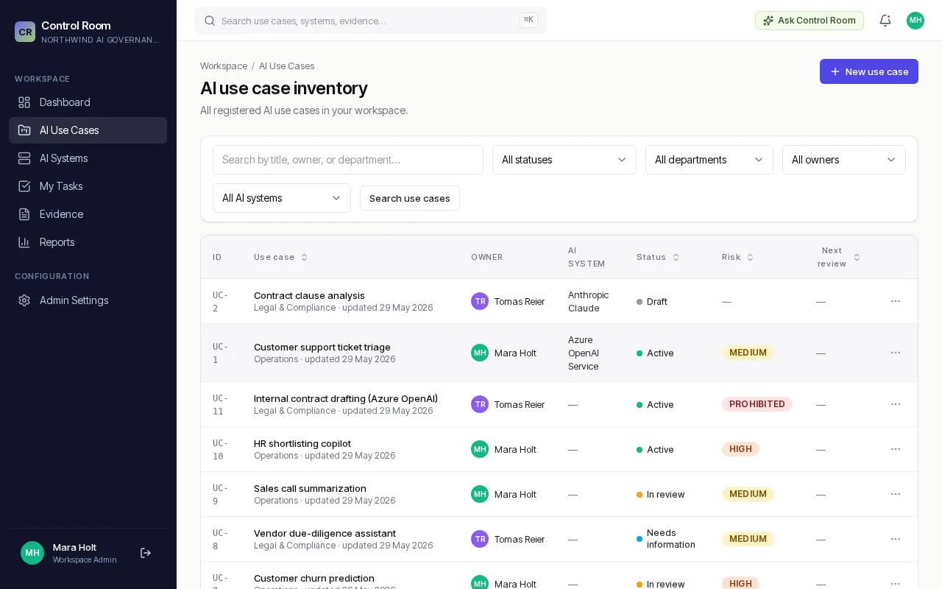Viewport: 942px width, 589px height.
Task: Click the Admin Settings gear icon
Action: [24, 300]
